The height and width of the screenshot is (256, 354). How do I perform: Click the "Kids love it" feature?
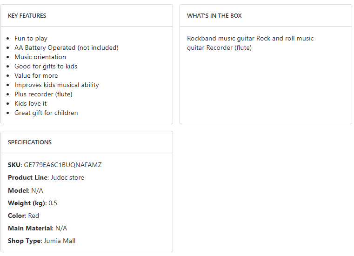click(30, 103)
